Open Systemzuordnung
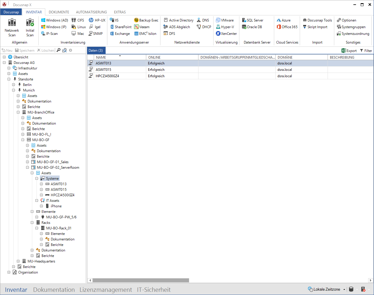This screenshot has height=295, width=374. point(353,34)
